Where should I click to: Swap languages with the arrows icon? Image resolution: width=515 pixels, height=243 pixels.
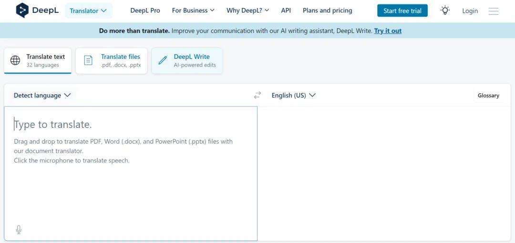pyautogui.click(x=257, y=95)
